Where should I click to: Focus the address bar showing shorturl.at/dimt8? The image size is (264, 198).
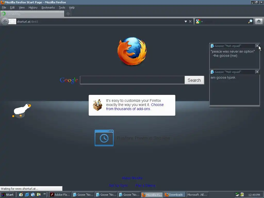click(99, 22)
